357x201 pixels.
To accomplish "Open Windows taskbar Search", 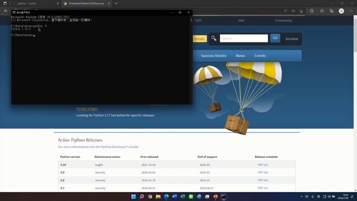I will 142,197.
